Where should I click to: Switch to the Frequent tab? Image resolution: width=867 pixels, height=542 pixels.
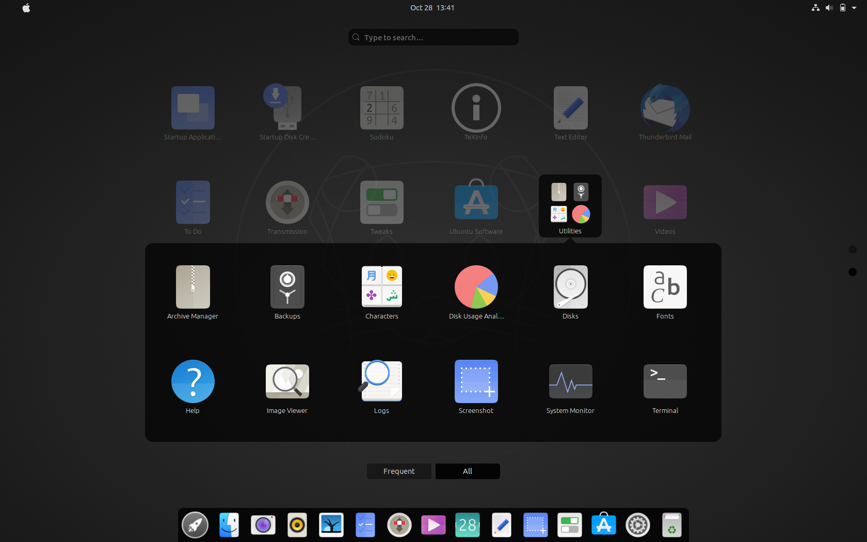point(399,471)
